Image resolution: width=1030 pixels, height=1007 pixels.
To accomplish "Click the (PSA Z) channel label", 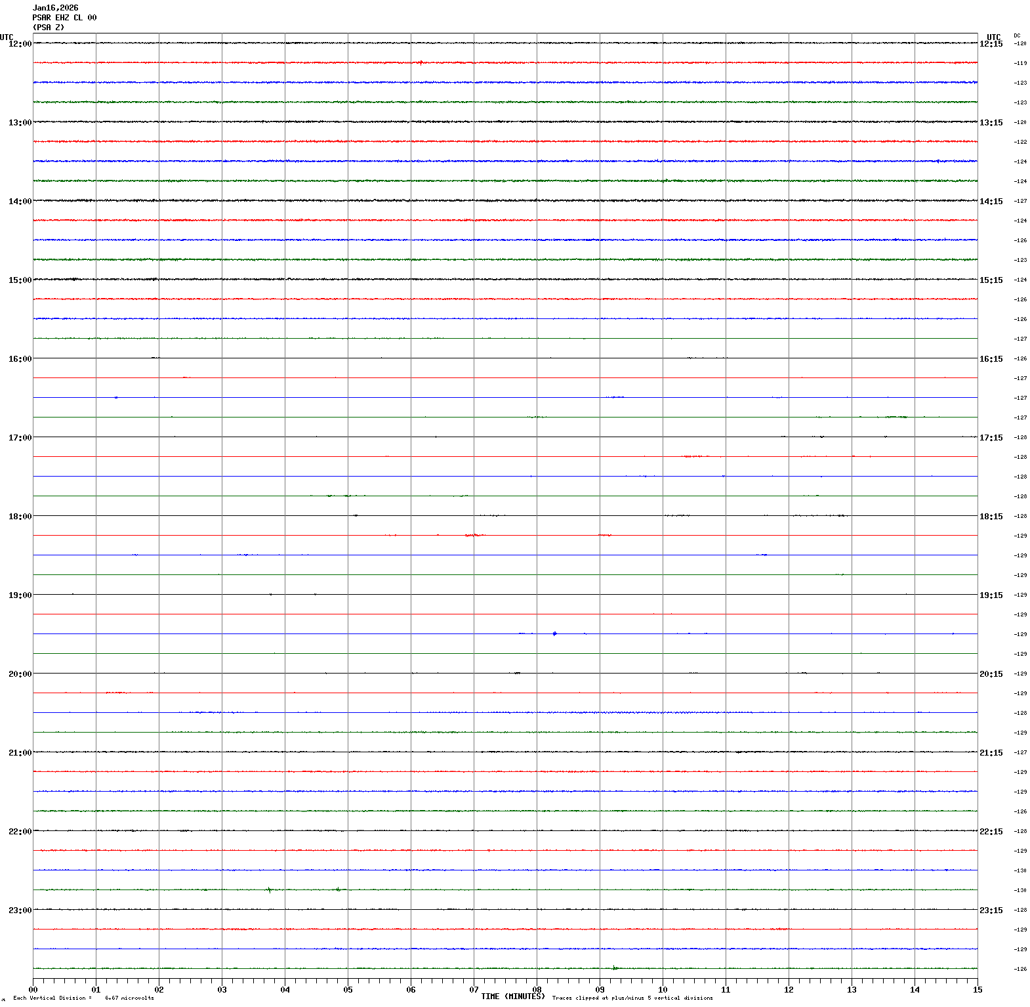I will click(x=49, y=28).
